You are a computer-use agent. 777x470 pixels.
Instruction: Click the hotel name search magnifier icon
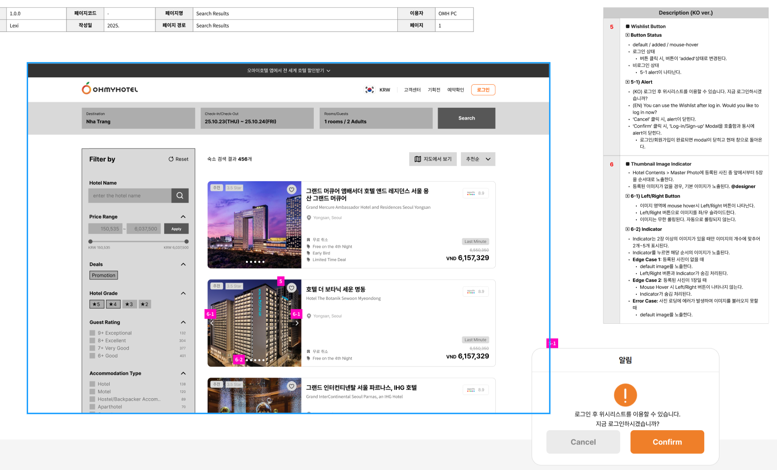(180, 196)
